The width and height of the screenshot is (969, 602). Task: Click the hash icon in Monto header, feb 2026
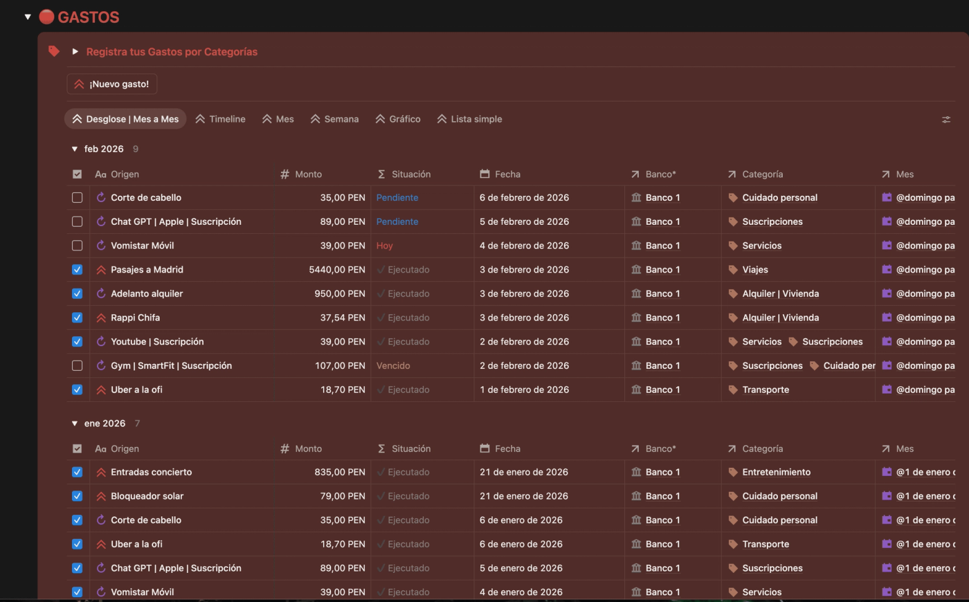(284, 174)
